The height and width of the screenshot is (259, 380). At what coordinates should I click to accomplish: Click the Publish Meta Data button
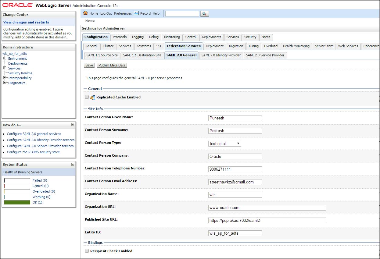112,65
